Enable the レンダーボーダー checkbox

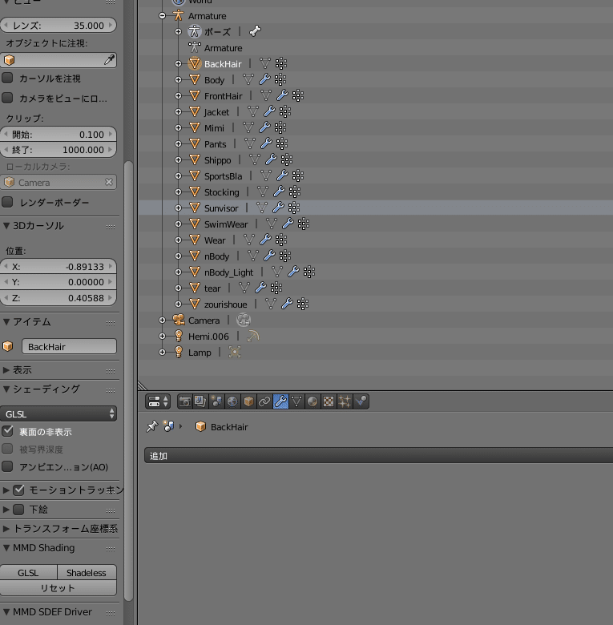7,202
